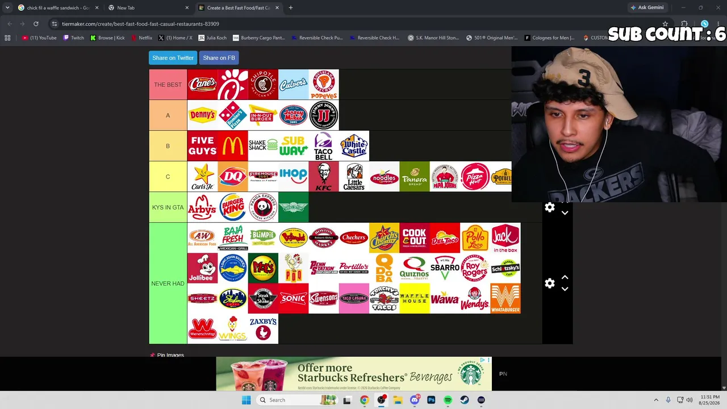Open the Twitch bookmark
Screen dimensions: 727x409
[x=73, y=38]
